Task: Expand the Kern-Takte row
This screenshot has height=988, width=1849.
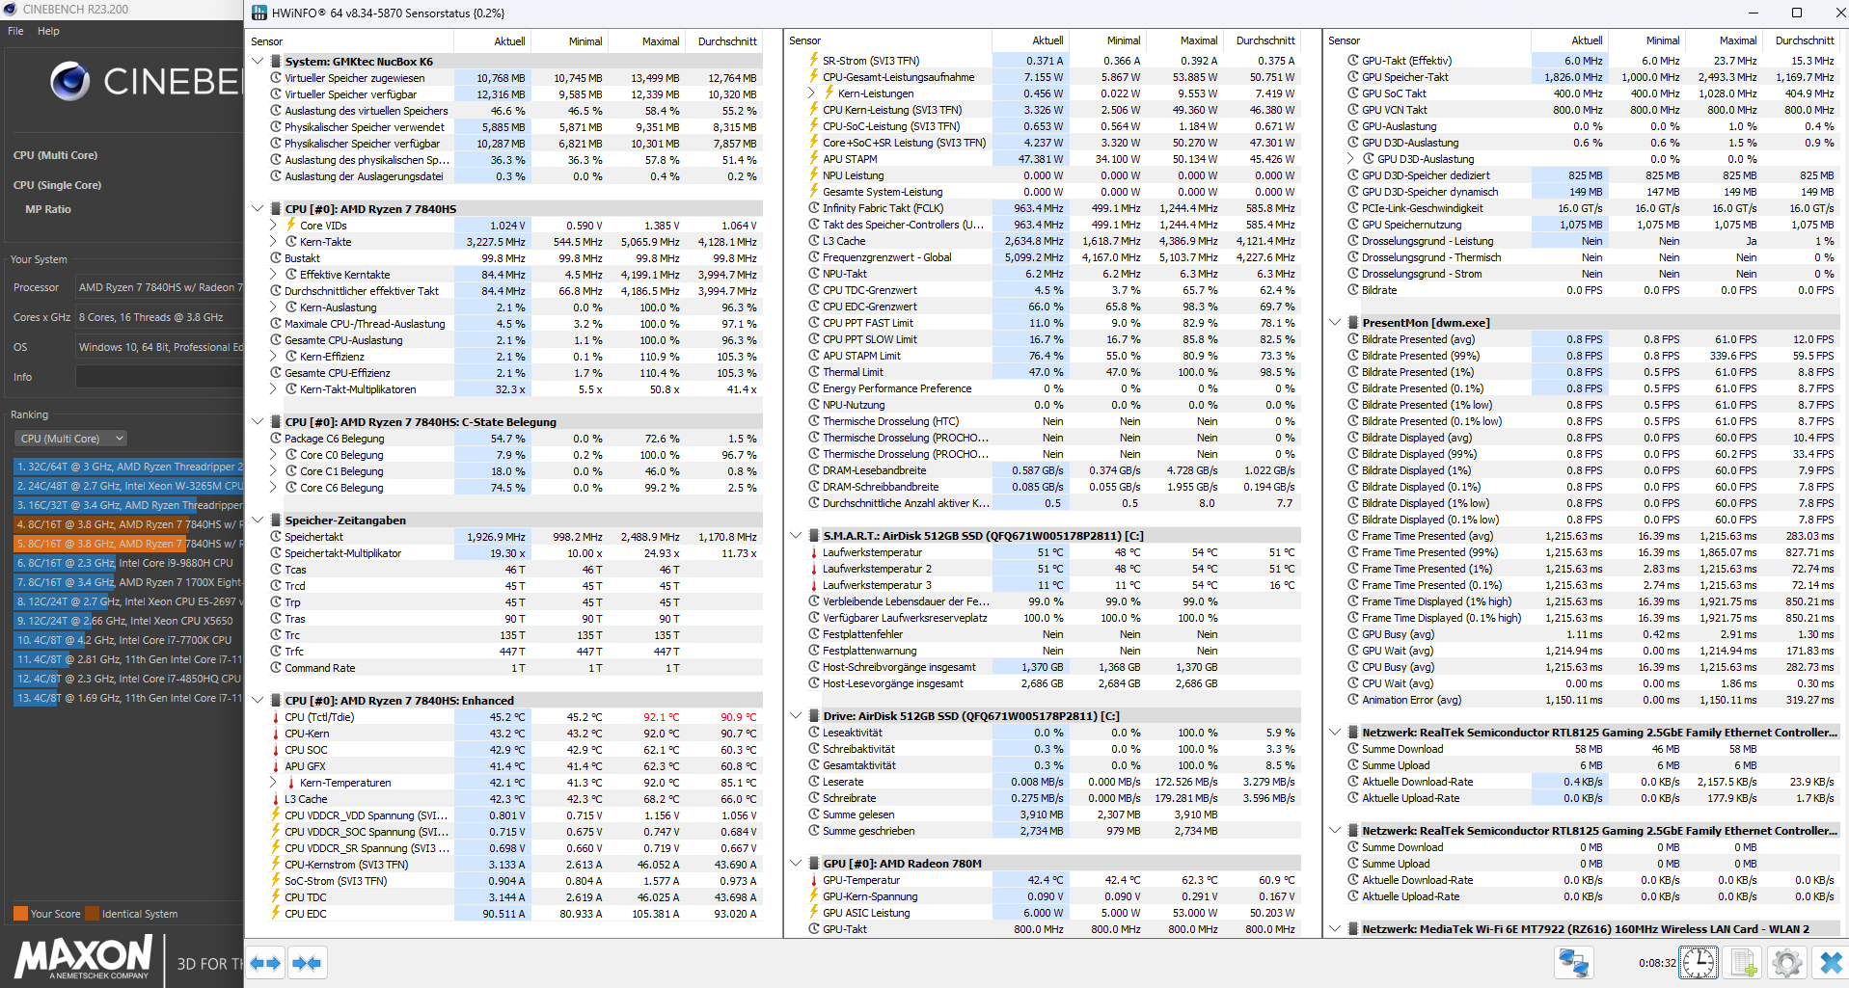Action: point(274,242)
